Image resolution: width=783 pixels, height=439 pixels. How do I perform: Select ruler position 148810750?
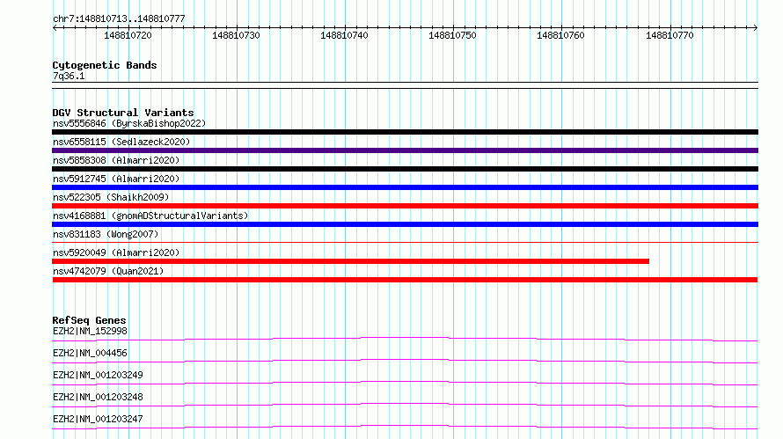pyautogui.click(x=452, y=35)
